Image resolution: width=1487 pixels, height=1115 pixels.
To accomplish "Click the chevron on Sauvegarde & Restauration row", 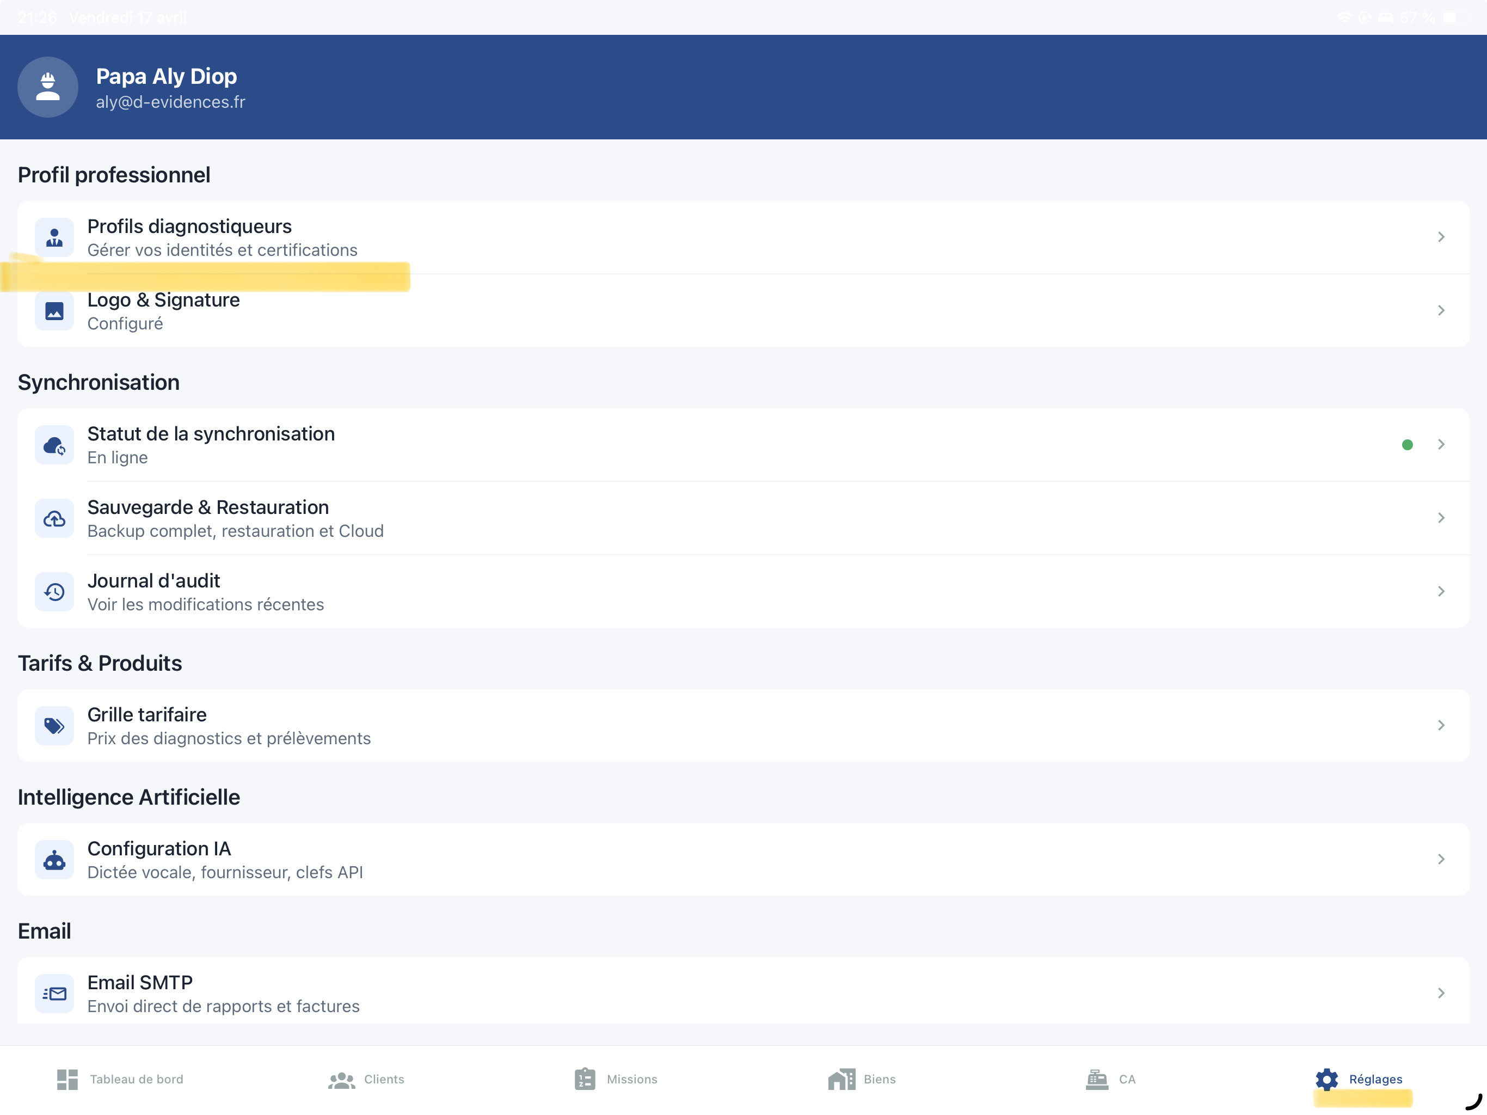I will [1441, 518].
